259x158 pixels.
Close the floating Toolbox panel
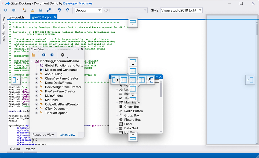160,77
